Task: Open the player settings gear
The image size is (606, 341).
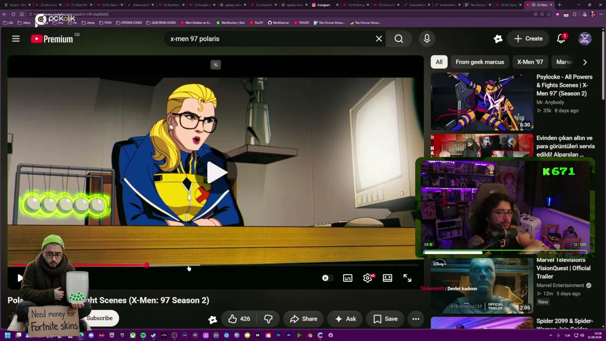Action: point(368,278)
